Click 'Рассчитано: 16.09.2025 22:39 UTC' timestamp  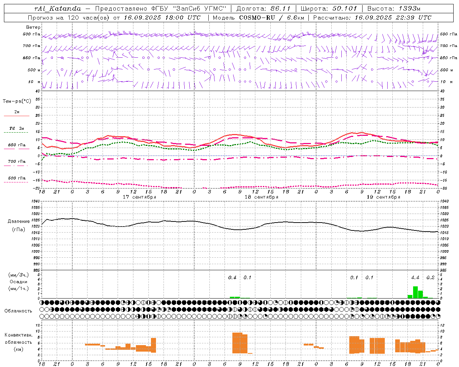coord(372,18)
